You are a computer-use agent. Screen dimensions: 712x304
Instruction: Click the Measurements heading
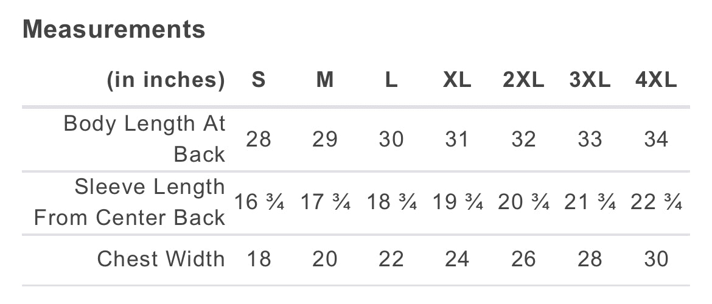click(x=114, y=29)
